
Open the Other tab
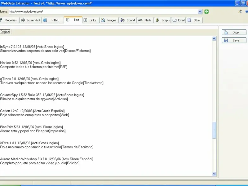(x=194, y=20)
